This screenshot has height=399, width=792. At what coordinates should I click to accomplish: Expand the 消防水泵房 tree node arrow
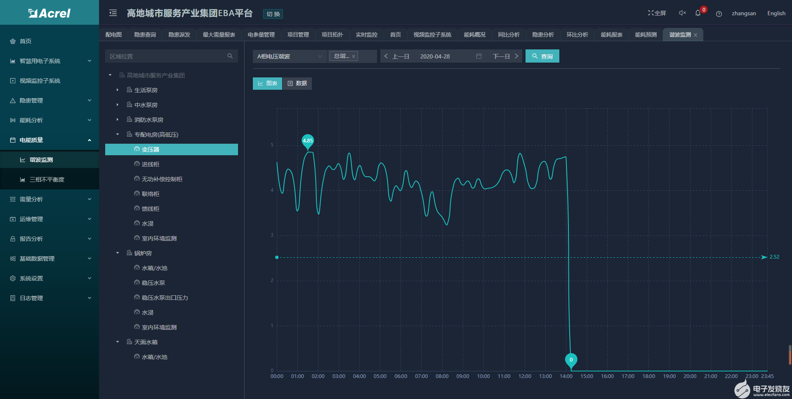coord(118,119)
